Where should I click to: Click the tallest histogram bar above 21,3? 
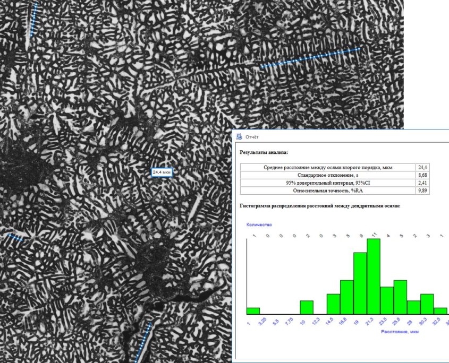tap(374, 276)
